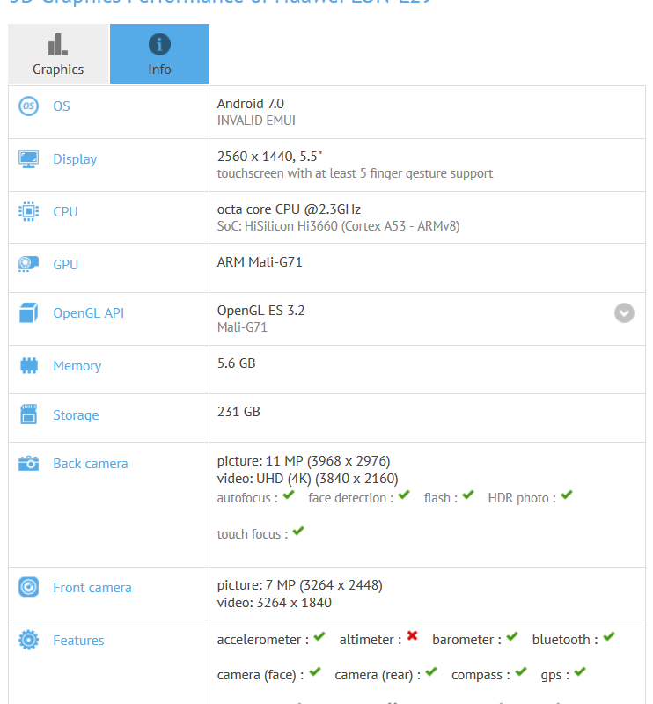Switch to the Graphics tab

58,54
